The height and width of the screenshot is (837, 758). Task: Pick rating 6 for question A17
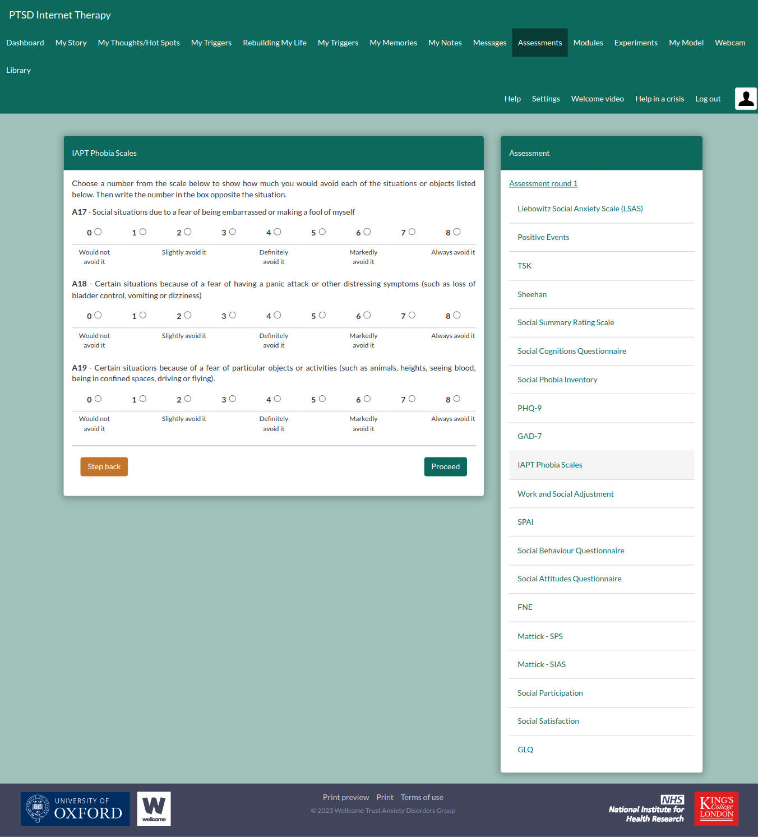367,232
